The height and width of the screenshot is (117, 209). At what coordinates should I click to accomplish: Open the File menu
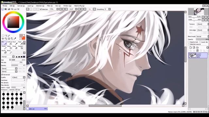point(5,6)
